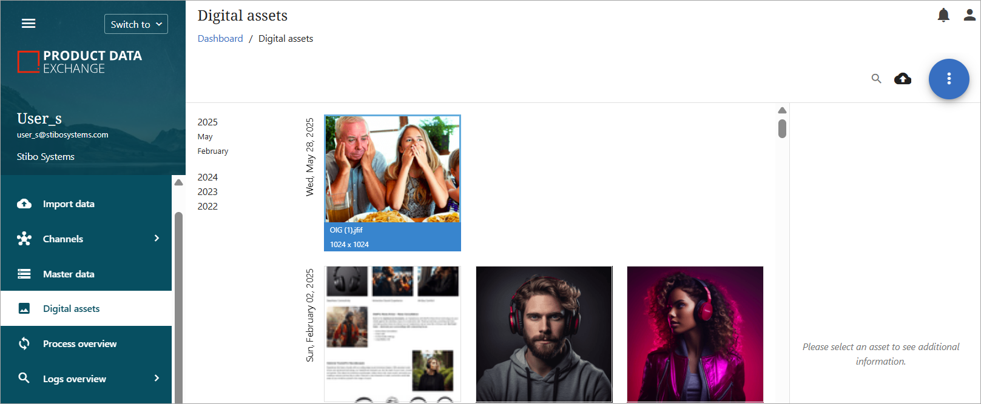This screenshot has height=404, width=981.
Task: Select the bearded man with headphones thumbnail
Action: click(x=544, y=334)
